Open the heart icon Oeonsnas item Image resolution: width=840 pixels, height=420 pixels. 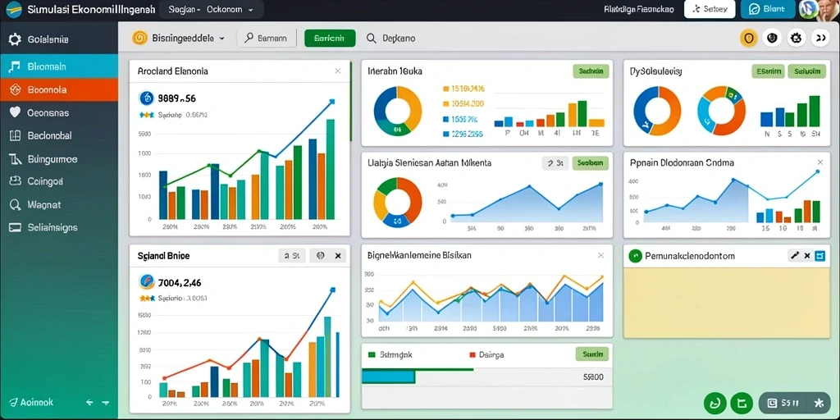pos(15,113)
